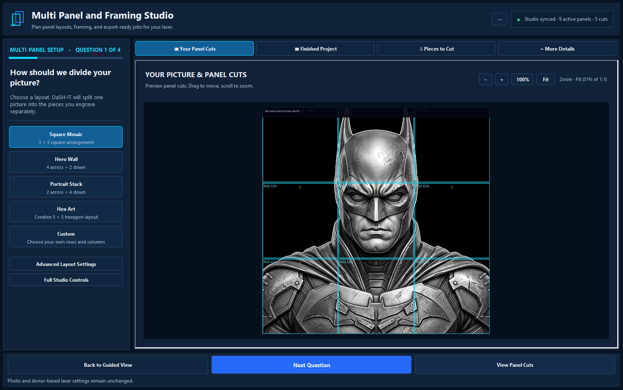The image size is (623, 390).
Task: Pick the Portrait Stack layout
Action: [66, 187]
